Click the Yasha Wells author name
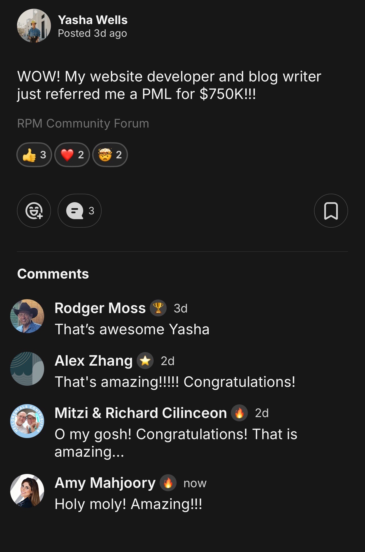The height and width of the screenshot is (552, 365). [93, 20]
